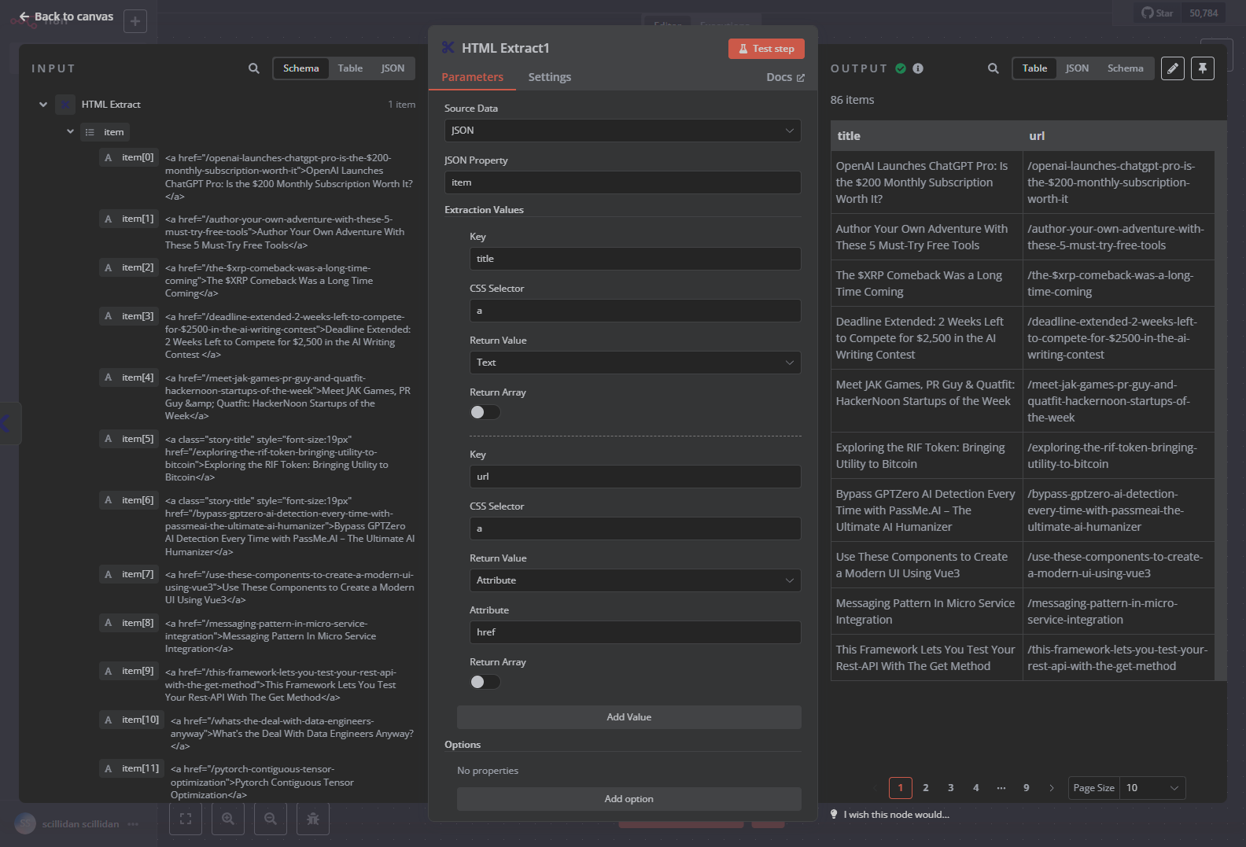Click the item[10] tag in input
This screenshot has width=1246, height=847.
coord(131,720)
